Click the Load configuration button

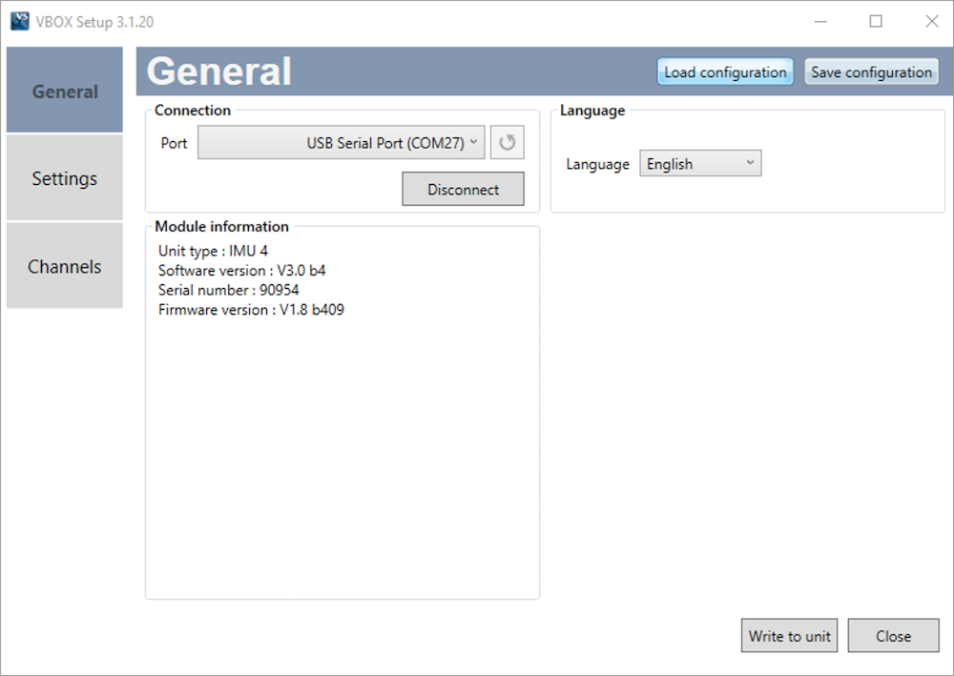pyautogui.click(x=725, y=72)
